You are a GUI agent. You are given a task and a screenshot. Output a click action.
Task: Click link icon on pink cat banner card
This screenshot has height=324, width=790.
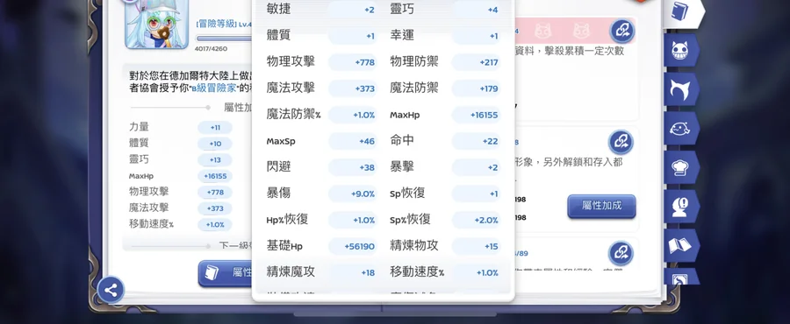tap(621, 32)
